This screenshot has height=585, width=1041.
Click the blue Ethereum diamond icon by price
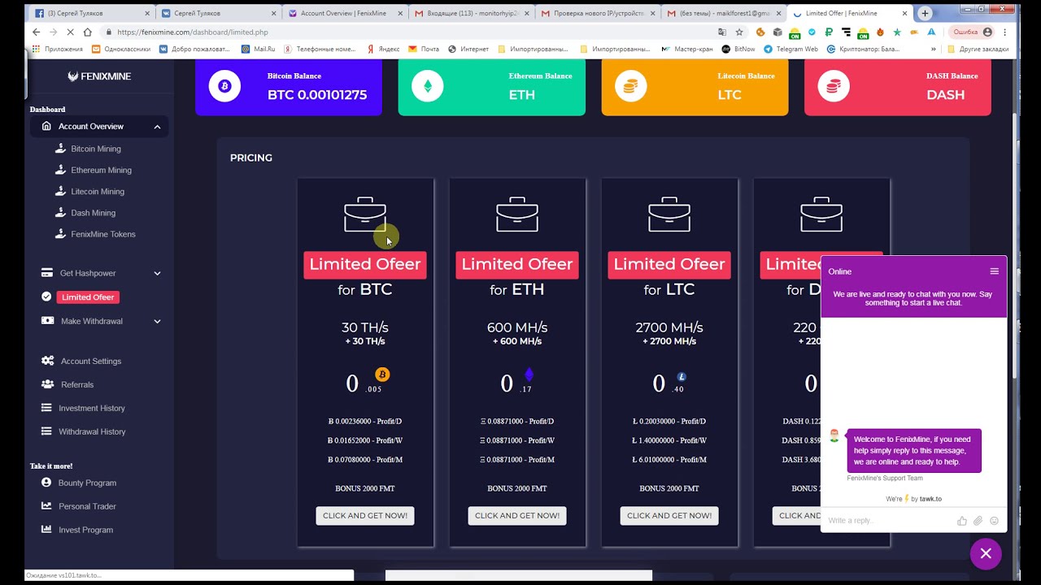click(529, 375)
